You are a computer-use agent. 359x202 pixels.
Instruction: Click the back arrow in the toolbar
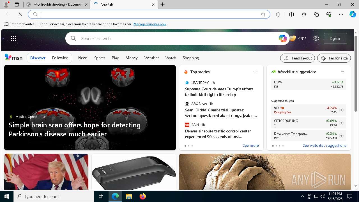pos(8,14)
